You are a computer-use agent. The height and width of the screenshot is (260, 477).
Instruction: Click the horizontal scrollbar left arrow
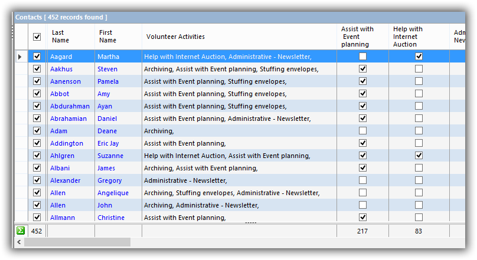point(19,242)
